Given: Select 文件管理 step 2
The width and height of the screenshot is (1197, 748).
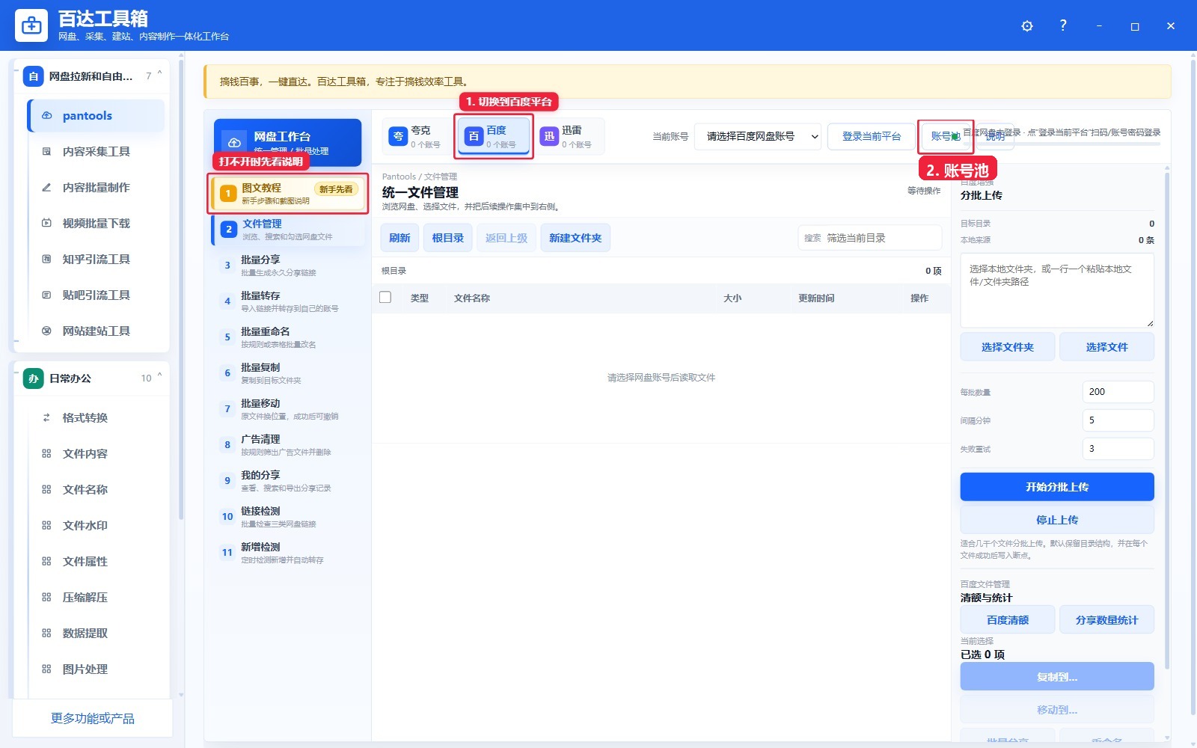Looking at the screenshot, I should (289, 230).
